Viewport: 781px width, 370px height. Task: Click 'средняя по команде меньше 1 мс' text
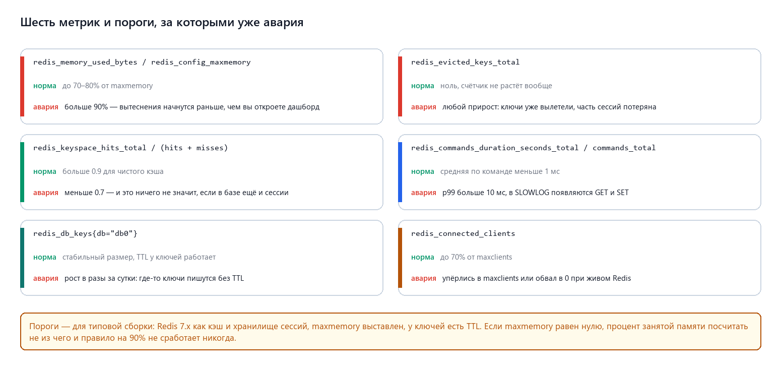tap(500, 171)
